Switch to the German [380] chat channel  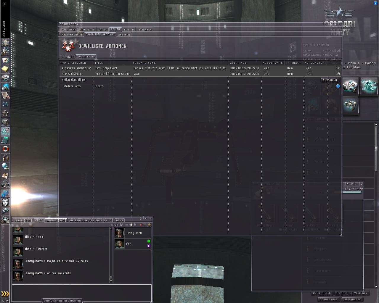pos(56,220)
